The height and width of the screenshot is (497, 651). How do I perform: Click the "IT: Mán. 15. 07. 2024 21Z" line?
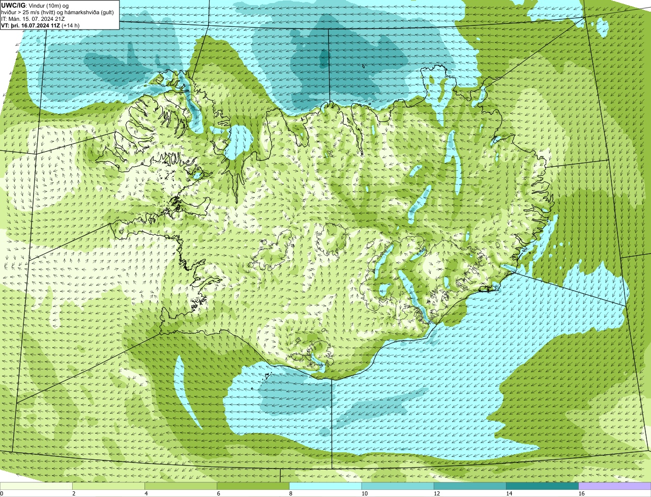(x=33, y=18)
